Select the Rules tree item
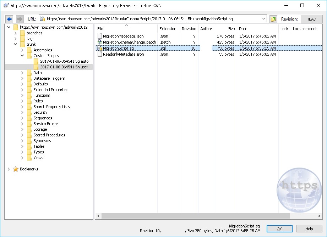This screenshot has width=327, height=237. [38, 101]
